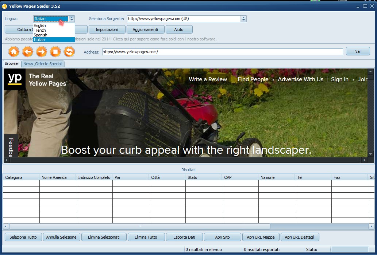Click the results table scroll right arrow
The width and height of the screenshot is (377, 255).
pyautogui.click(x=371, y=226)
